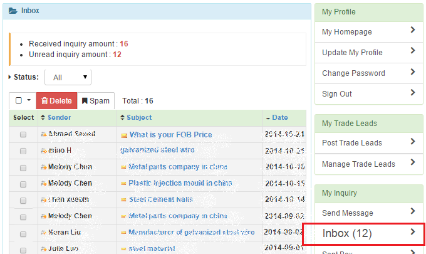This screenshot has height=254, width=426.
Task: Expand the select-all caret dropdown
Action: pos(29,100)
